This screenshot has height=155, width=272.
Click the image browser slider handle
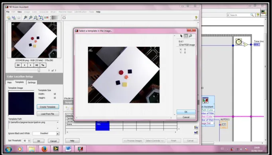pyautogui.click(x=39, y=70)
